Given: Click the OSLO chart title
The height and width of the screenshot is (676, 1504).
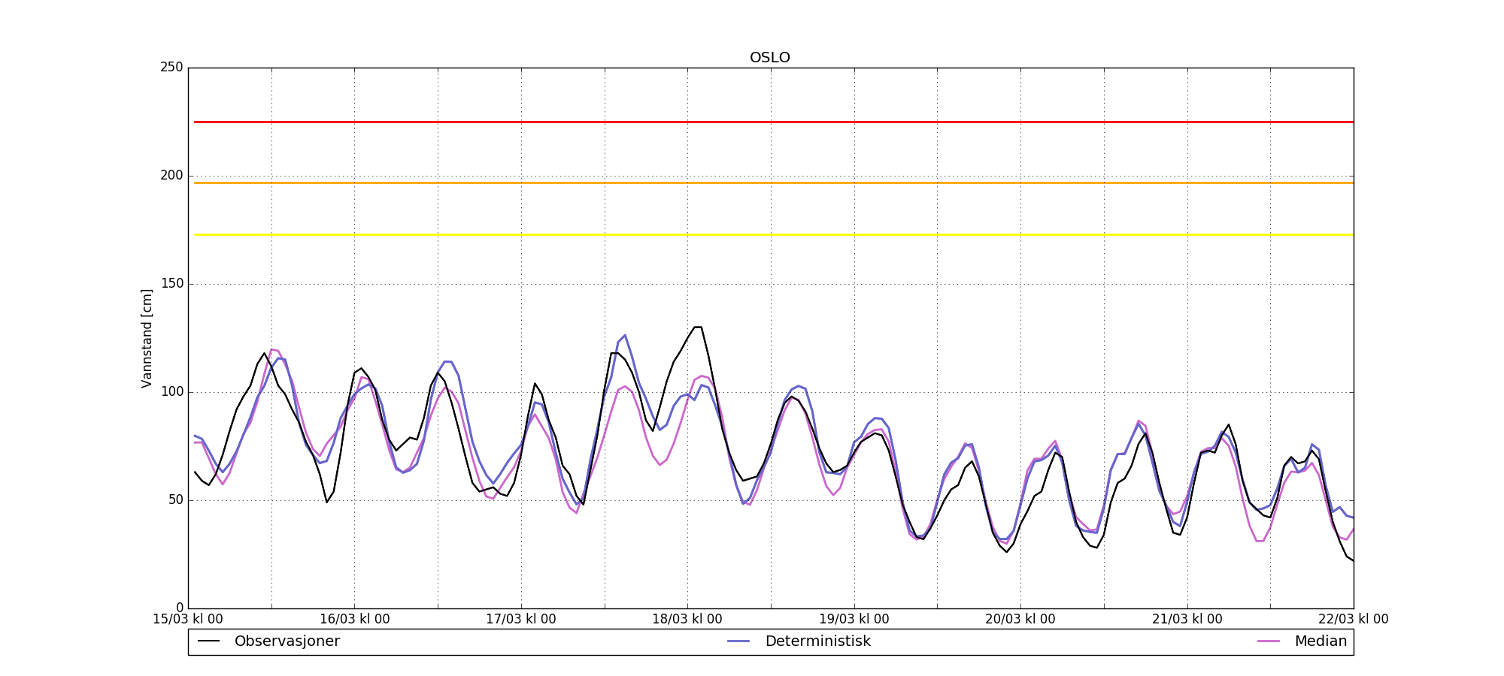Looking at the screenshot, I should pos(770,58).
